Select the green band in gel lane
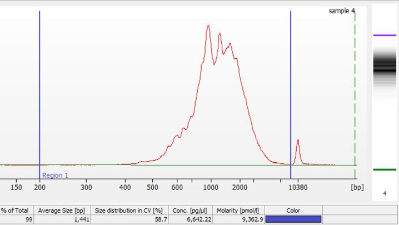The height and width of the screenshot is (225, 399). click(x=384, y=170)
